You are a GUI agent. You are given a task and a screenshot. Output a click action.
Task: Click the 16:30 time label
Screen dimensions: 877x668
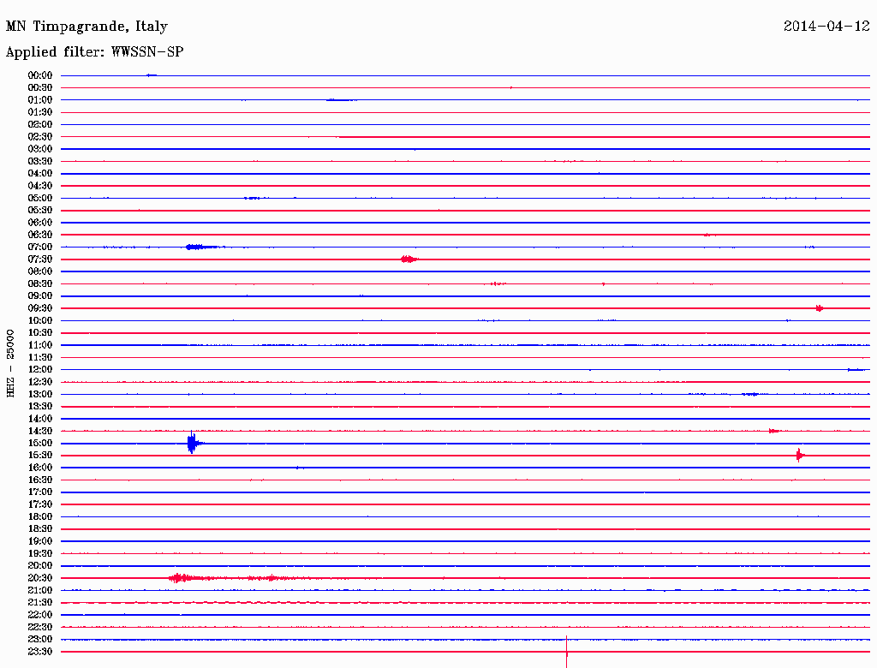click(40, 480)
